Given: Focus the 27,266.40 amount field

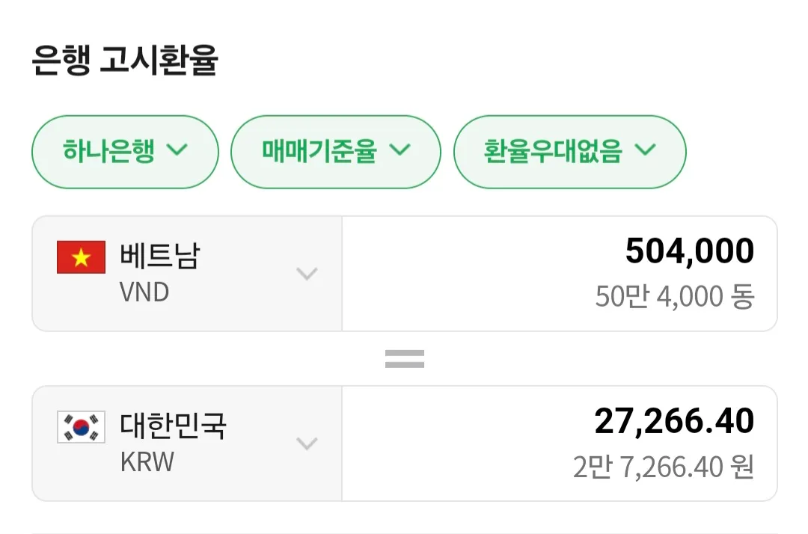Looking at the screenshot, I should pyautogui.click(x=673, y=422).
